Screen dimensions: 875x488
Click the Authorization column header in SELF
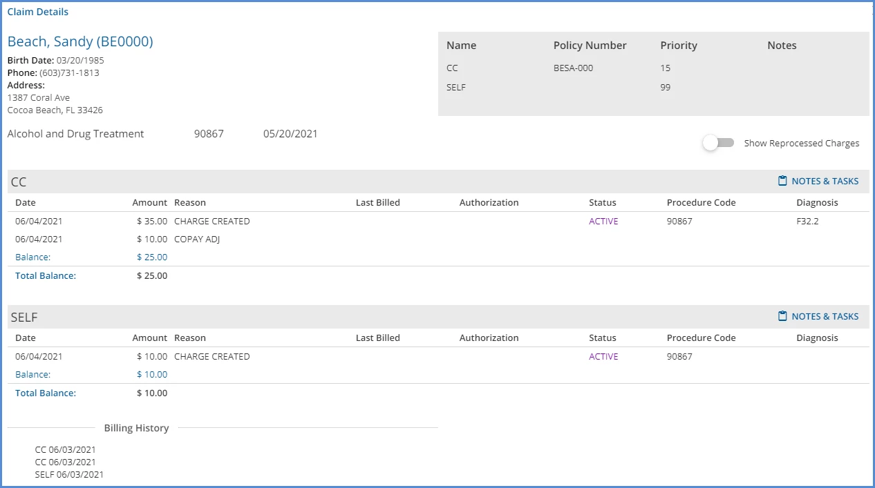click(x=489, y=338)
